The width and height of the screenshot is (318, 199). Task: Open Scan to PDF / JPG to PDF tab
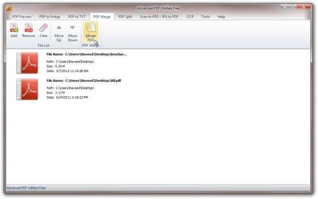[x=159, y=16]
